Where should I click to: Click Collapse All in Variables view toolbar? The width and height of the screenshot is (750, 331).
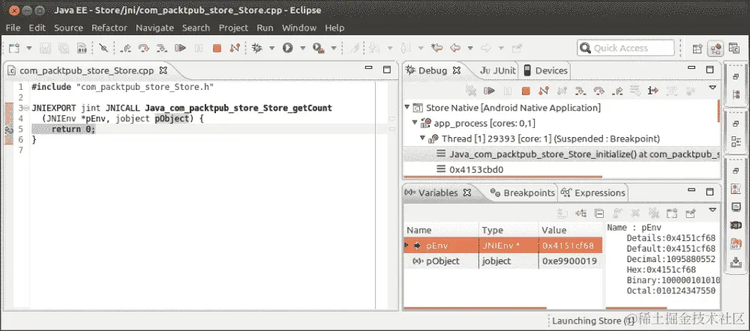[x=598, y=213]
